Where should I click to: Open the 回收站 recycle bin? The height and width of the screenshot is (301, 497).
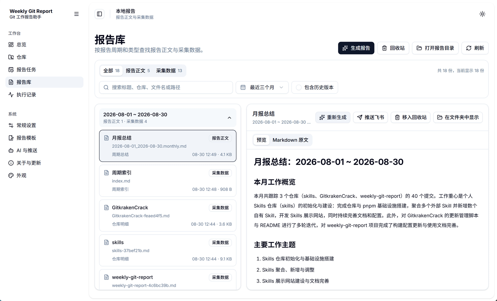pyautogui.click(x=393, y=48)
